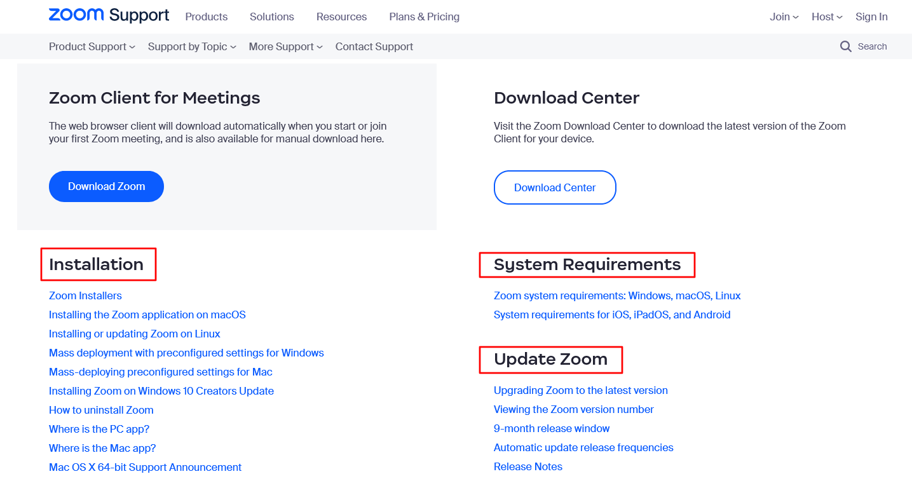
Task: Expand the Join dropdown
Action: 783,17
